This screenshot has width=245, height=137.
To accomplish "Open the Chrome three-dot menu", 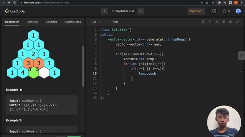I will point(241,3).
